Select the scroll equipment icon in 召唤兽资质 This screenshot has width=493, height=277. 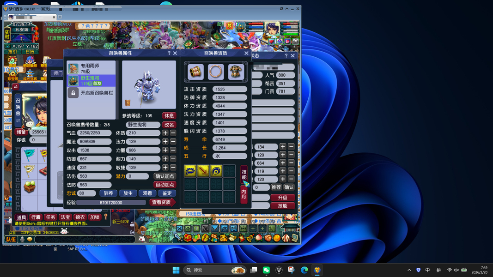[x=195, y=72]
